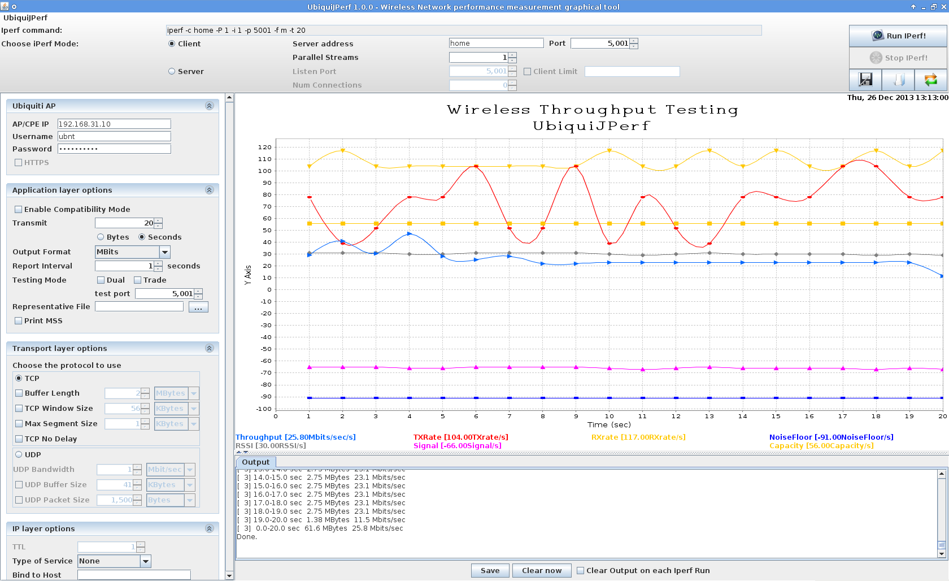Open the TCP Window Size KBytes dropdown
This screenshot has width=949, height=581.
click(194, 409)
